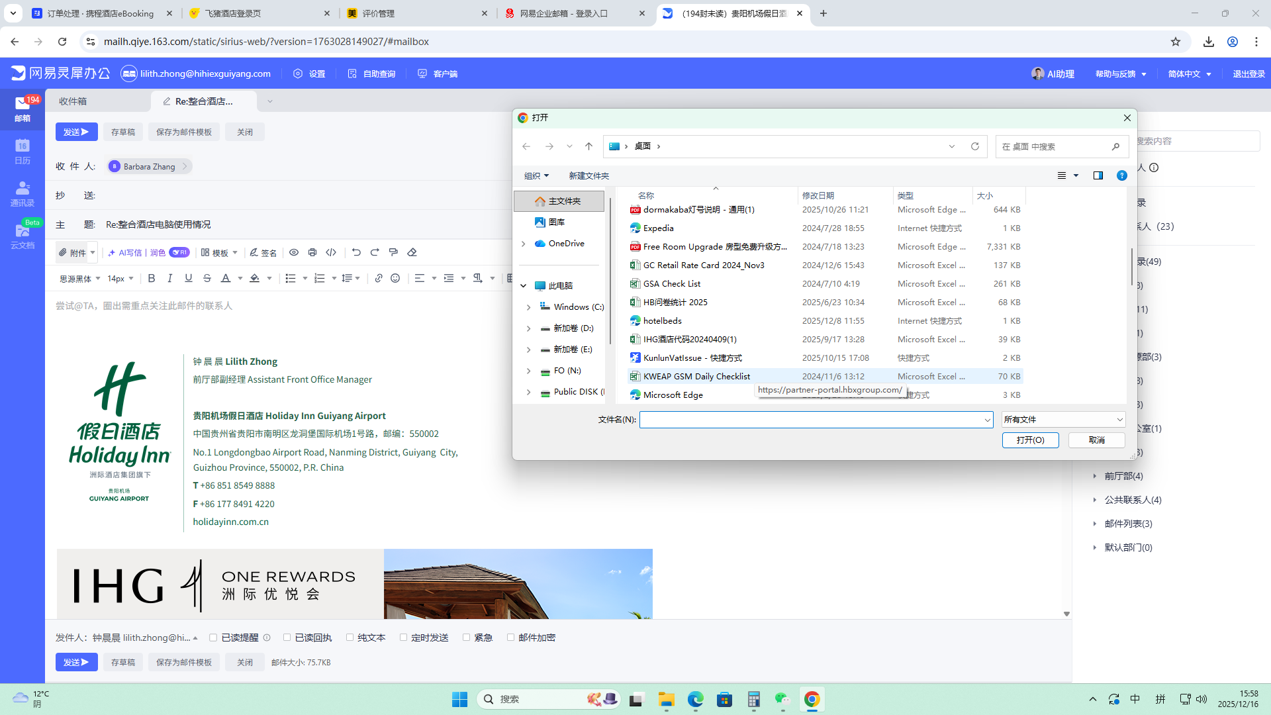Expand the Windows (C:) tree node
Screen dimensions: 1271x715
point(528,307)
